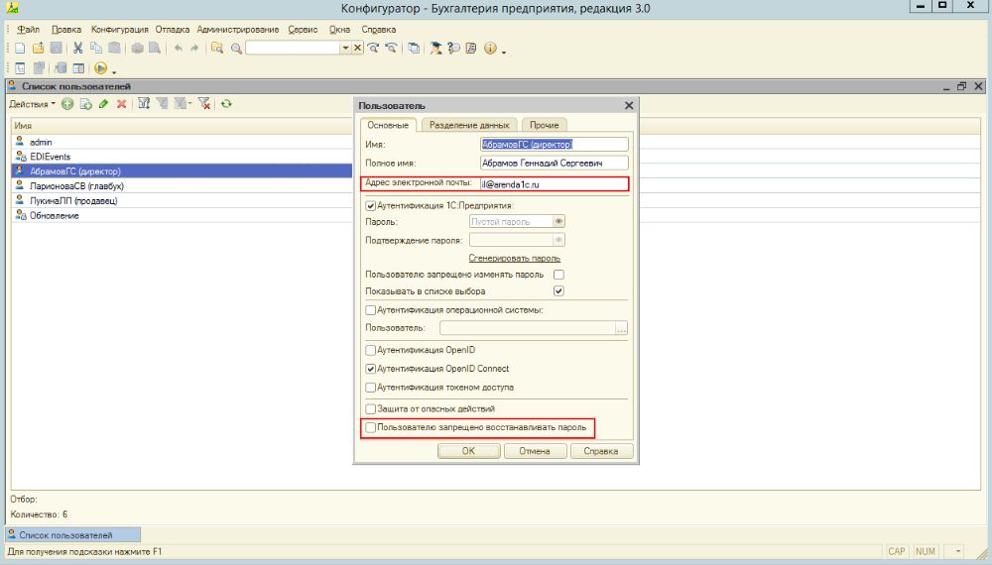992x565 pixels.
Task: Disable filter with the crossed funnel icon
Action: coord(203,104)
